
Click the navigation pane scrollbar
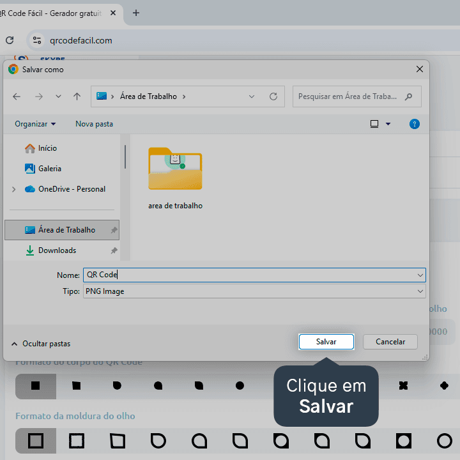(125, 157)
